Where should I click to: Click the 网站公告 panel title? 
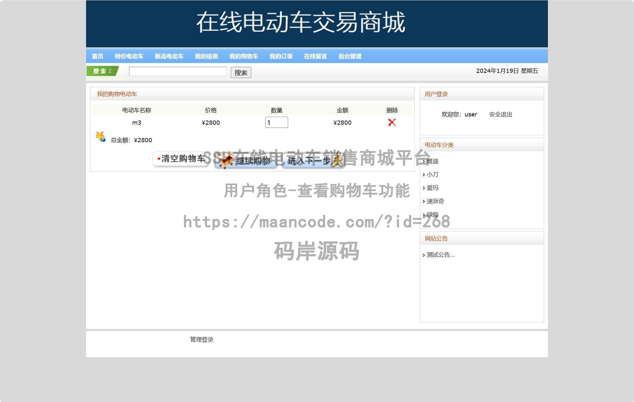click(x=436, y=239)
